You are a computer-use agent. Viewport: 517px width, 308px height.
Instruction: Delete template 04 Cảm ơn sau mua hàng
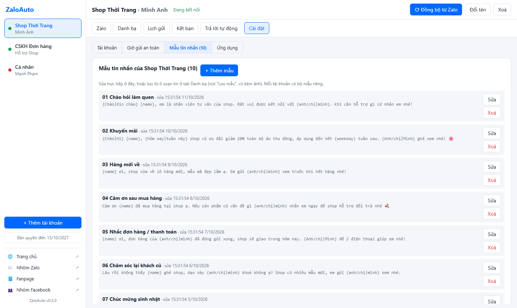(492, 214)
